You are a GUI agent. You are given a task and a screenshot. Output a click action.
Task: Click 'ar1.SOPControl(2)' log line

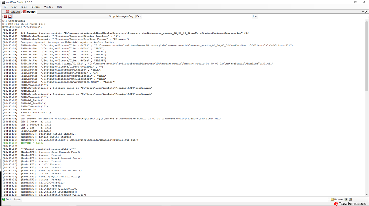point(34,182)
